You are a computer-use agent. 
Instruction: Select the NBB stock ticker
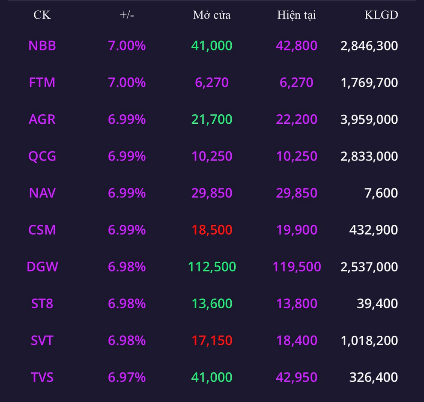42,46
